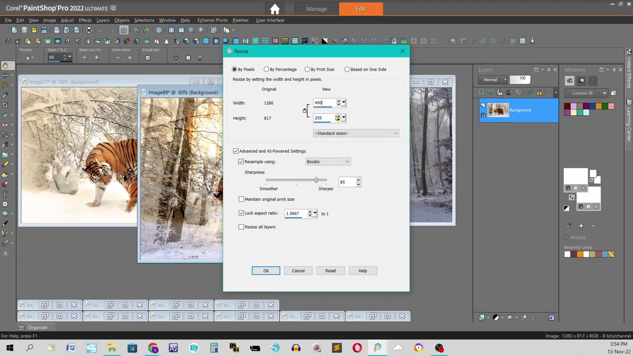Click the Sharpness slider handle
The width and height of the screenshot is (633, 356).
coord(316,180)
